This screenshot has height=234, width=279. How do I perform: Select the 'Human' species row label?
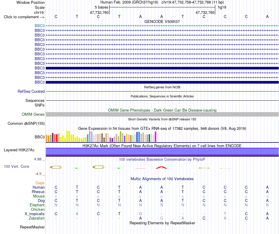(x=38, y=187)
